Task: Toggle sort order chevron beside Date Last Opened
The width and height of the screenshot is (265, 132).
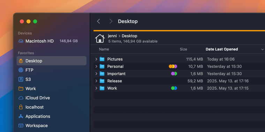Action: coord(262,49)
